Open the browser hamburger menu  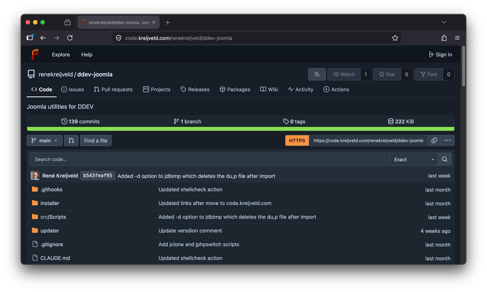[457, 38]
